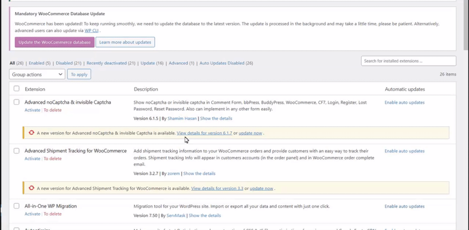Select the All (26) filter
The image size is (469, 230).
pyautogui.click(x=16, y=63)
